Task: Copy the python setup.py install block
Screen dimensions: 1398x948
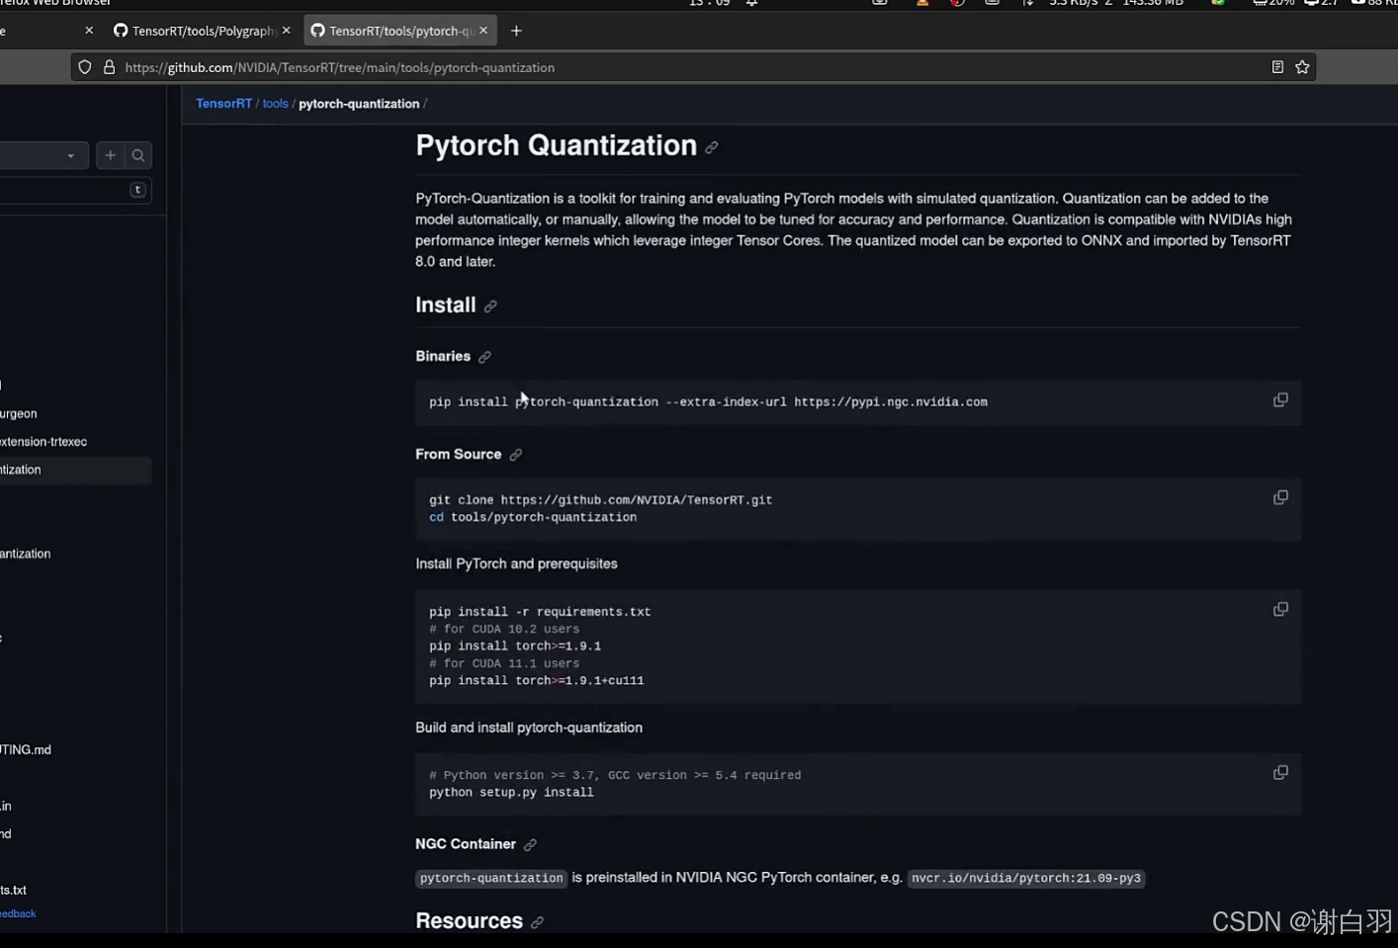Action: tap(1280, 772)
